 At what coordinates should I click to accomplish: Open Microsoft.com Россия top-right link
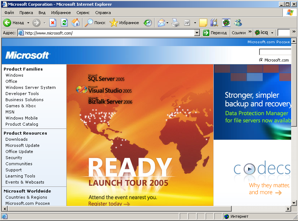[268, 42]
